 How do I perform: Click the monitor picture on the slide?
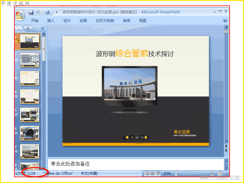tap(129, 90)
